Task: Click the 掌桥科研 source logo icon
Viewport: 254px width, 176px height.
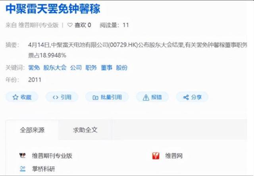Action: coord(23,169)
